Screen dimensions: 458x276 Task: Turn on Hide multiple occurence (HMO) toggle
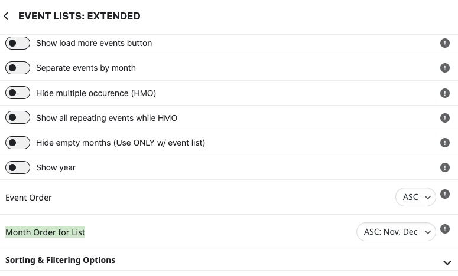(x=18, y=93)
